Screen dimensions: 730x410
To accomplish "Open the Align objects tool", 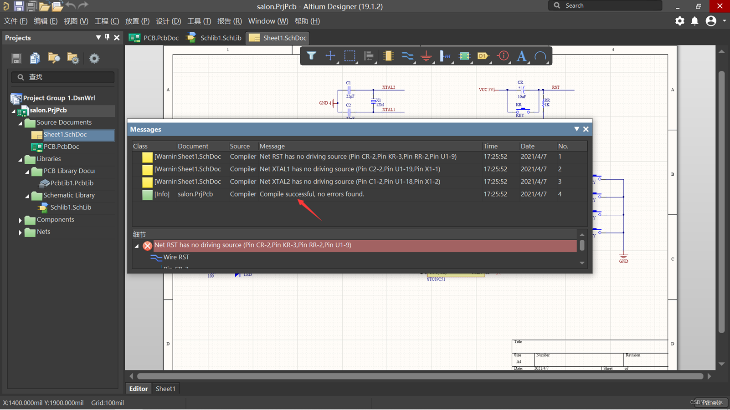I will pyautogui.click(x=369, y=56).
